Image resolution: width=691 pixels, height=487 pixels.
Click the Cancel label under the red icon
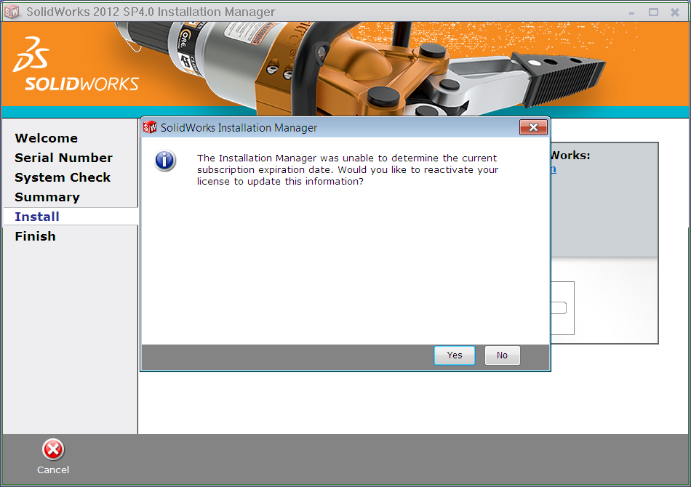pyautogui.click(x=53, y=470)
